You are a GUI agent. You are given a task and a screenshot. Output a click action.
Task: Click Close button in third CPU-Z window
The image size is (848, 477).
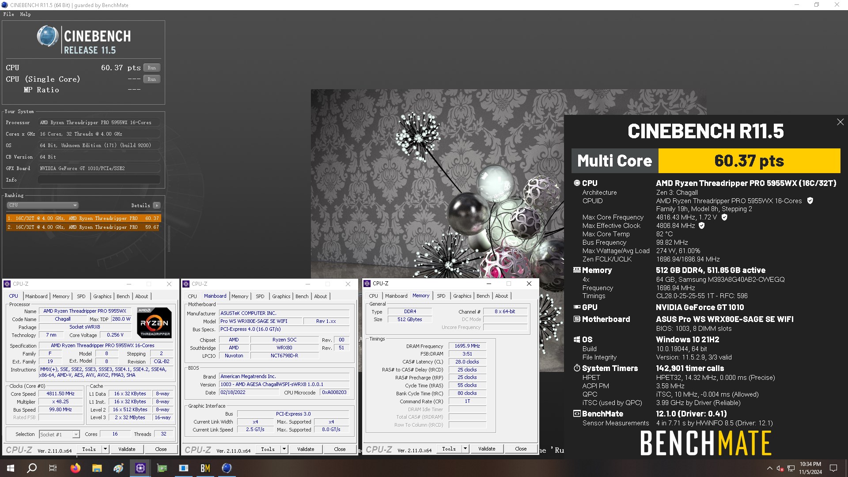tap(521, 449)
